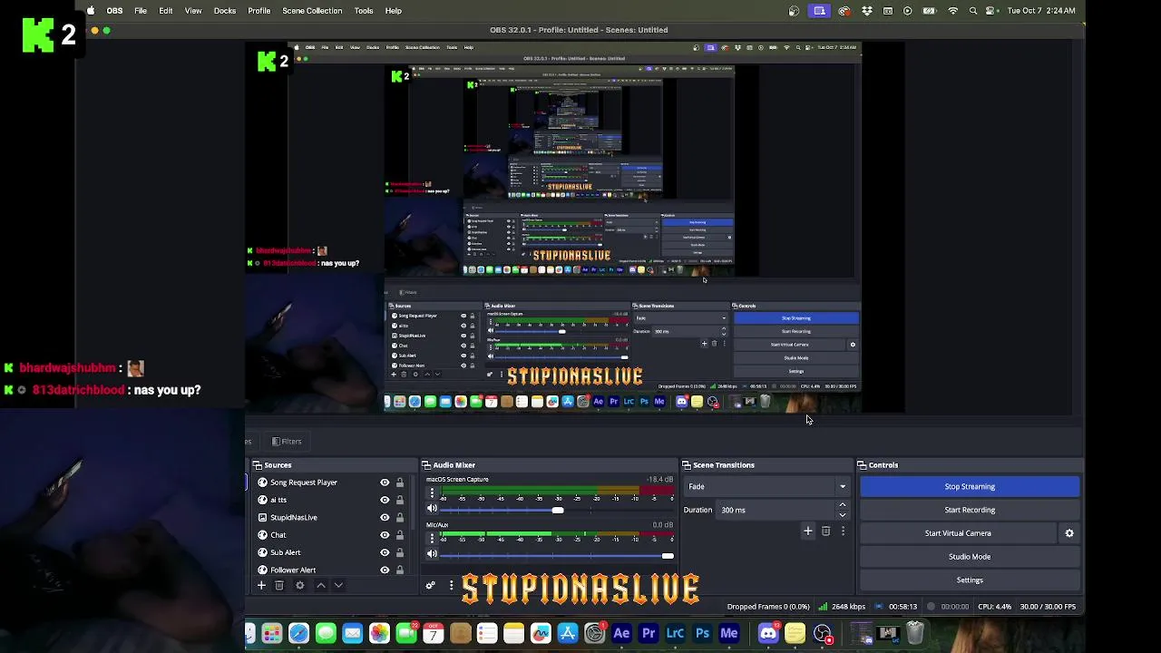Lock the Song Request Player source

click(x=399, y=482)
